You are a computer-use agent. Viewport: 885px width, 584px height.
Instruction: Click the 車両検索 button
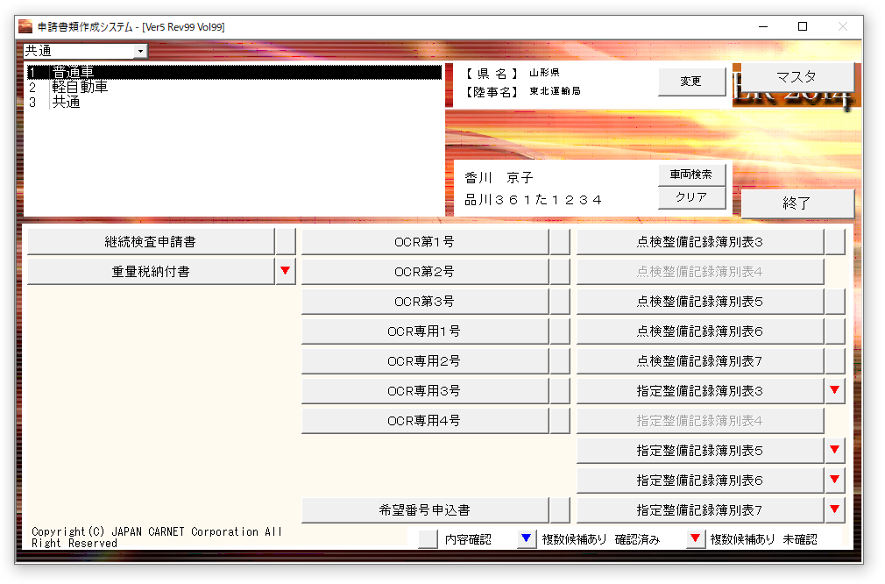pos(691,174)
